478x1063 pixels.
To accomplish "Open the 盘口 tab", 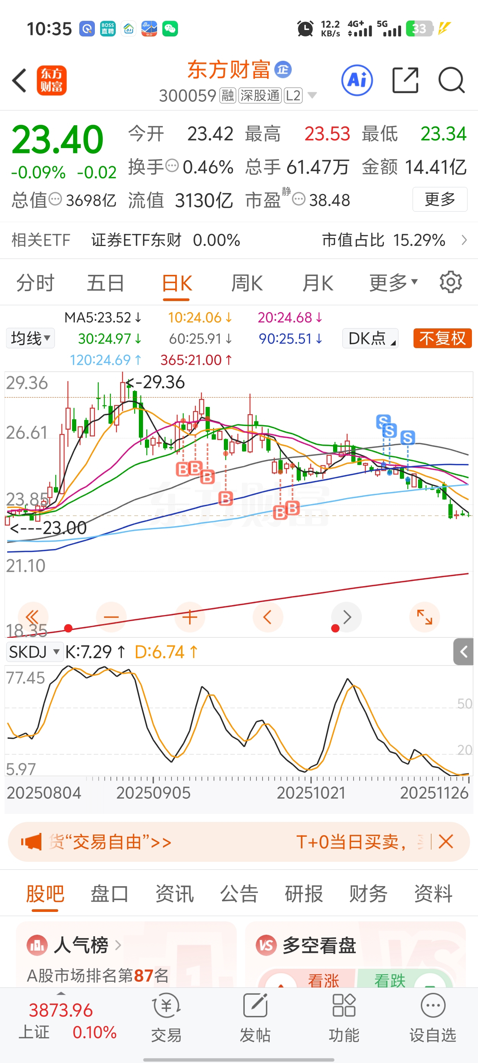I will click(x=110, y=894).
